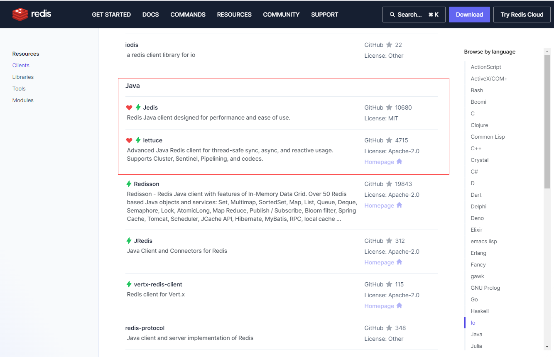Select Elixir in language list
Viewport: 554px width, 357px height.
pos(476,230)
